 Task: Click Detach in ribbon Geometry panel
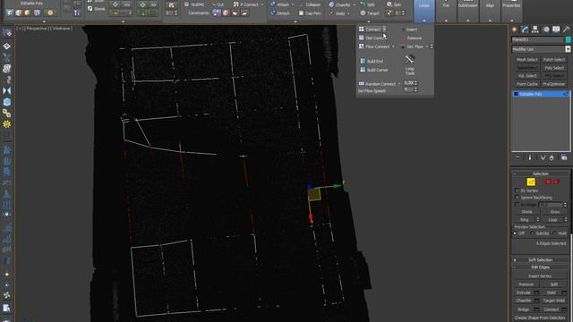(280, 13)
